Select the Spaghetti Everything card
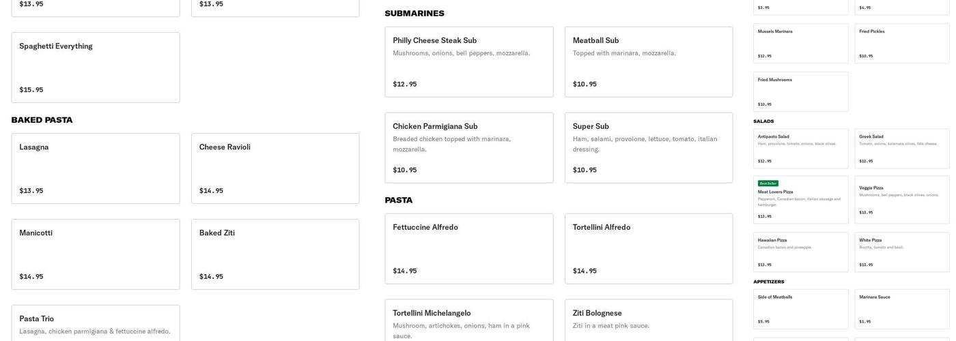Image resolution: width=956 pixels, height=341 pixels. tap(95, 68)
